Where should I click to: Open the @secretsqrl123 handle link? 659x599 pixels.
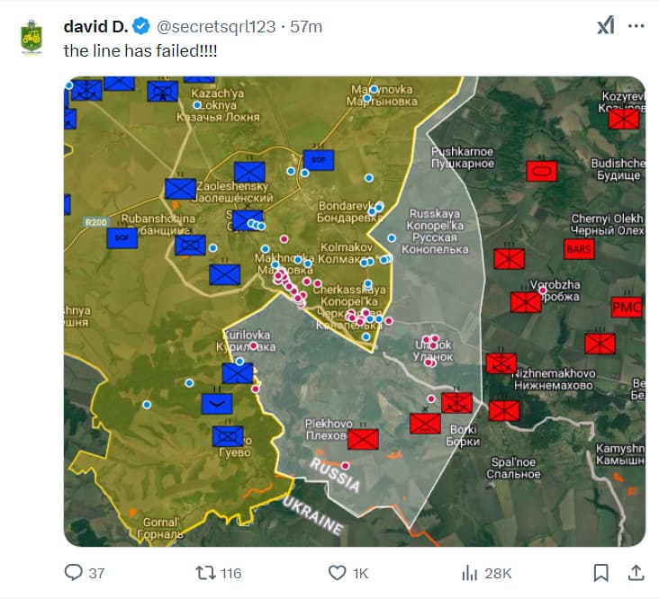pos(216,27)
